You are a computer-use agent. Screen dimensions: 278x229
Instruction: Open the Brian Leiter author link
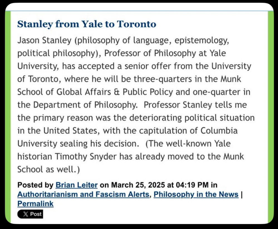pos(77,185)
